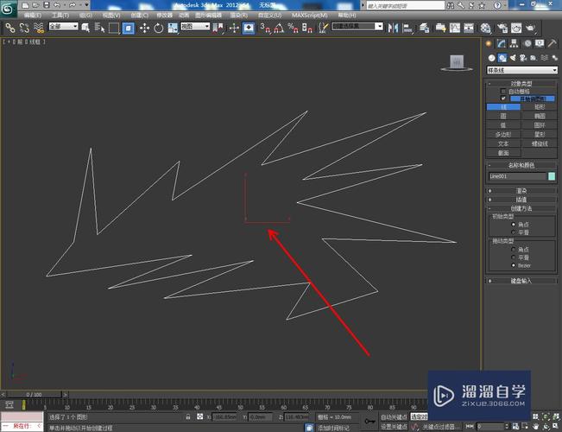Click the 螺旋线 shape button
This screenshot has width=562, height=432.
click(x=540, y=144)
